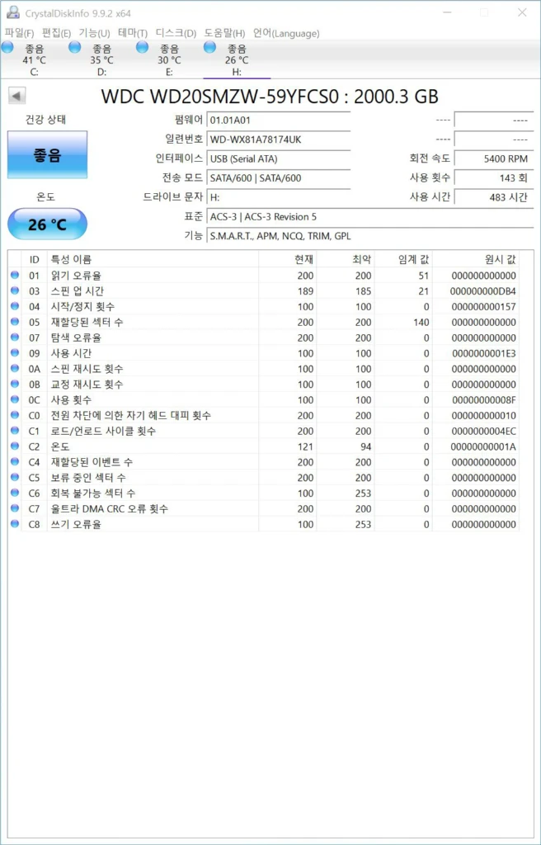Click status icon of 재할당된 이벤트 수 row
This screenshot has width=541, height=845.
14,462
